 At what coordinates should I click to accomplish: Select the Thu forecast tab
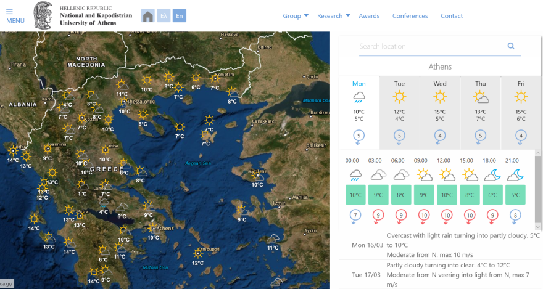pyautogui.click(x=480, y=111)
